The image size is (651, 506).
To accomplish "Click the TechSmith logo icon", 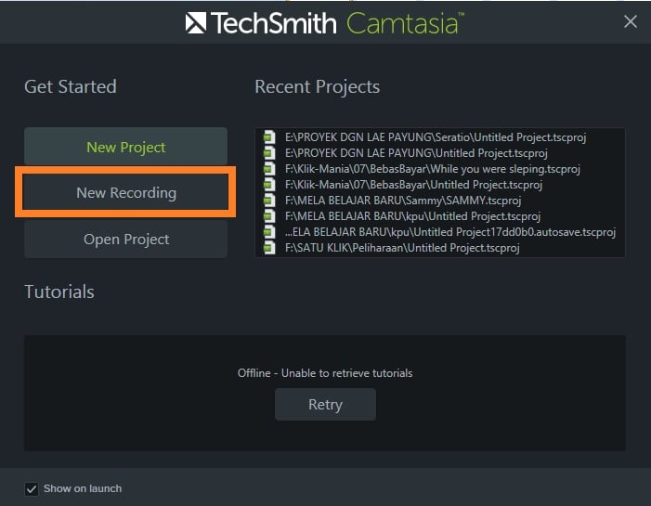I will pyautogui.click(x=196, y=22).
